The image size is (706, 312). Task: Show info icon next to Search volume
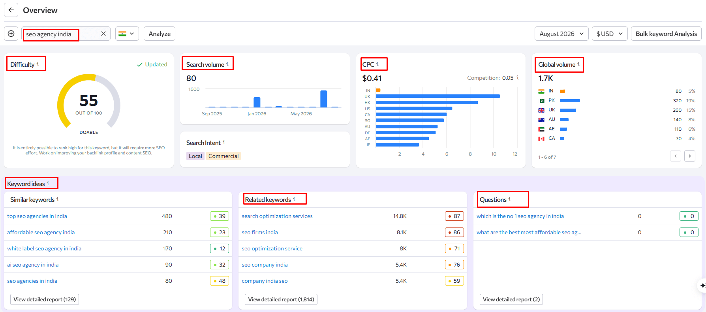(227, 64)
